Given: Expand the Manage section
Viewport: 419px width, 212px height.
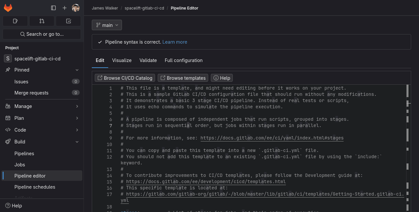Looking at the screenshot, I should coord(77,106).
